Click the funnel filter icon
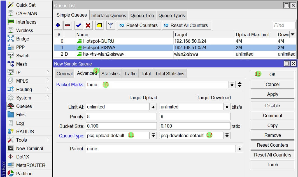Image resolution: width=298 pixels, height=177 pixels. tap(111, 25)
